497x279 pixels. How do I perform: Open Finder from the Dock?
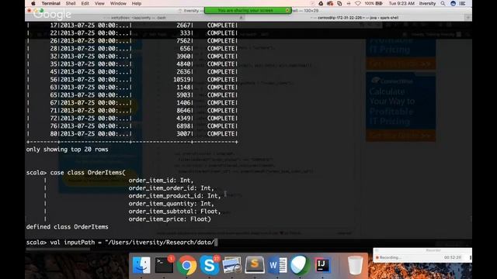tap(141, 265)
